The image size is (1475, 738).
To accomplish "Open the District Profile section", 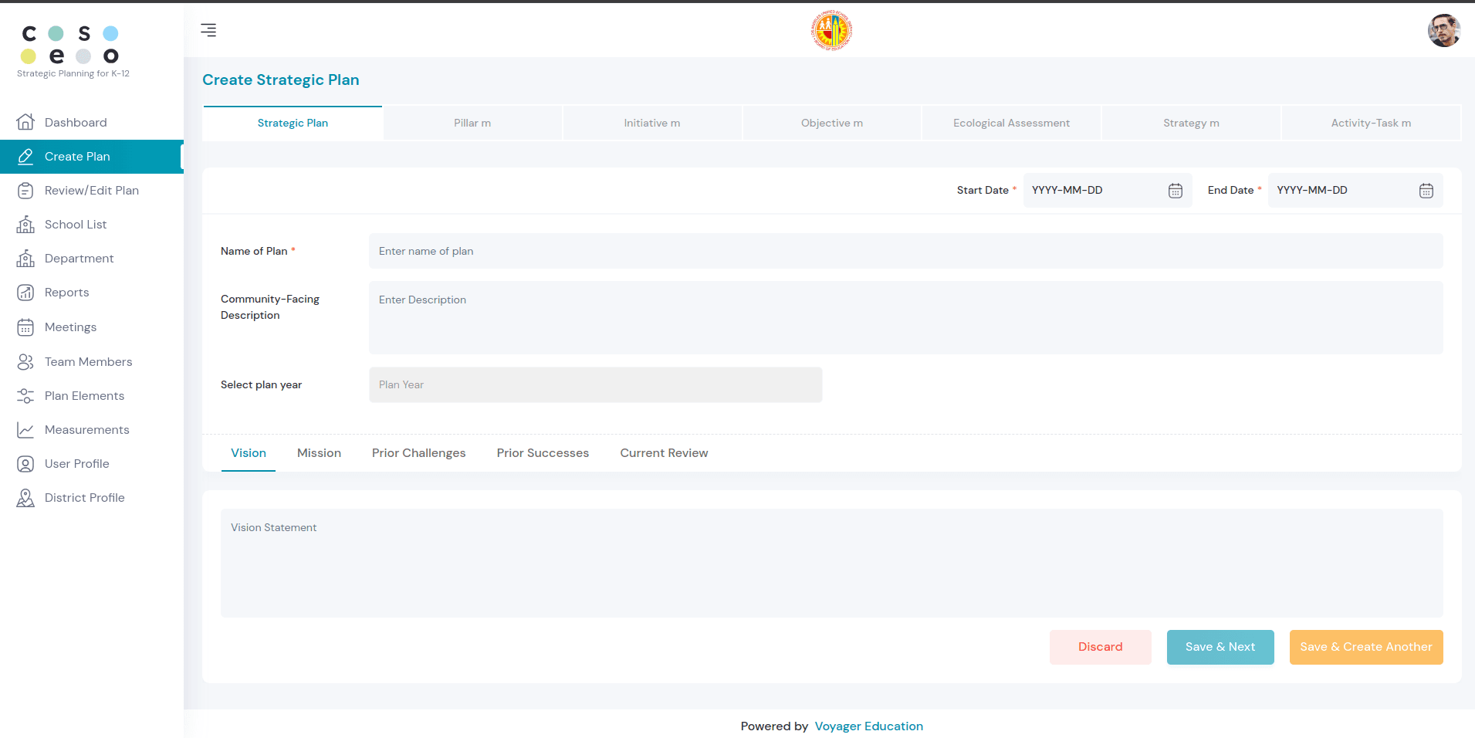I will click(x=85, y=497).
